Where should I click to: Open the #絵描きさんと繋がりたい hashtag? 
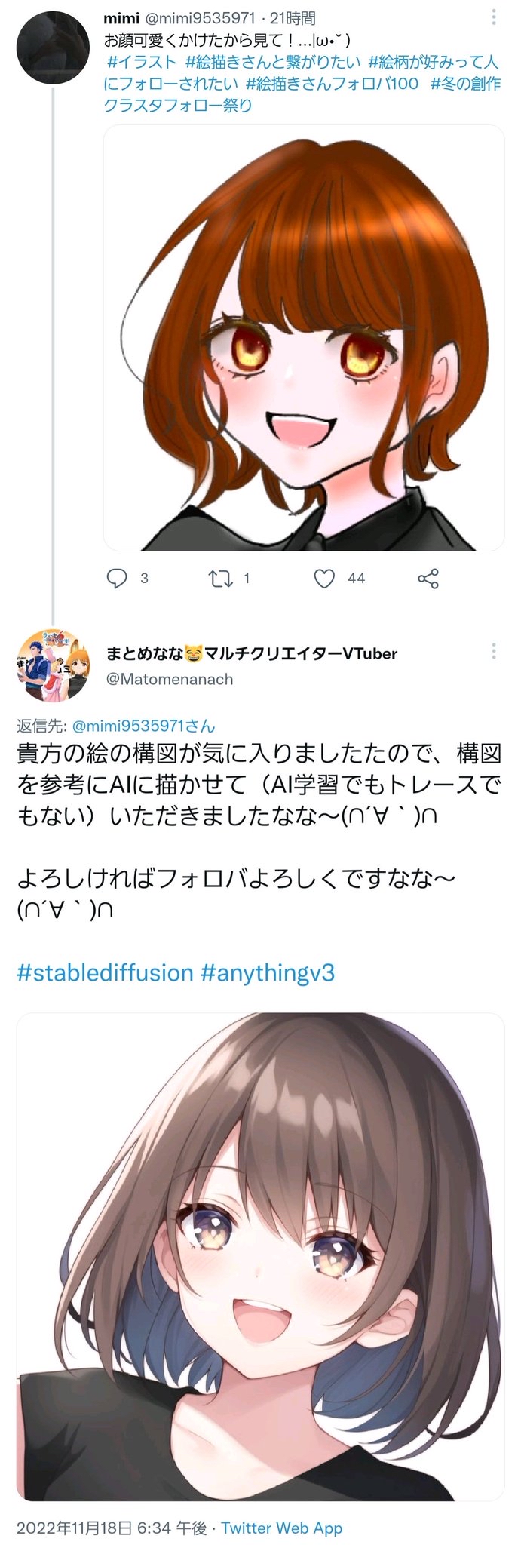[x=272, y=62]
